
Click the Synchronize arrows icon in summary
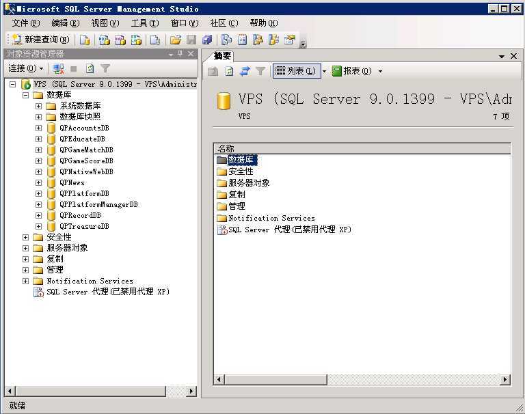click(x=245, y=71)
